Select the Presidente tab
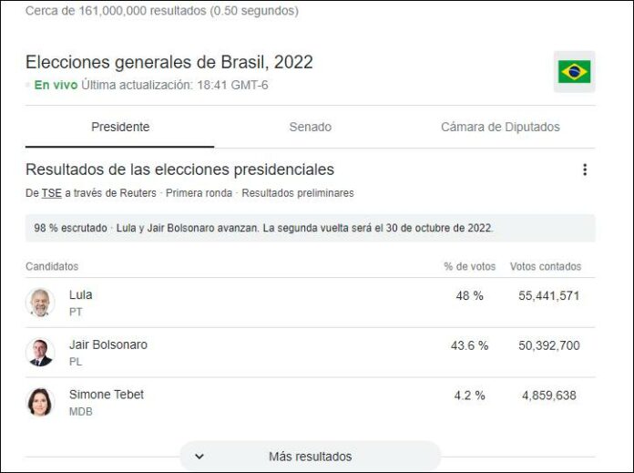Screen dimensions: 634x473 120,127
